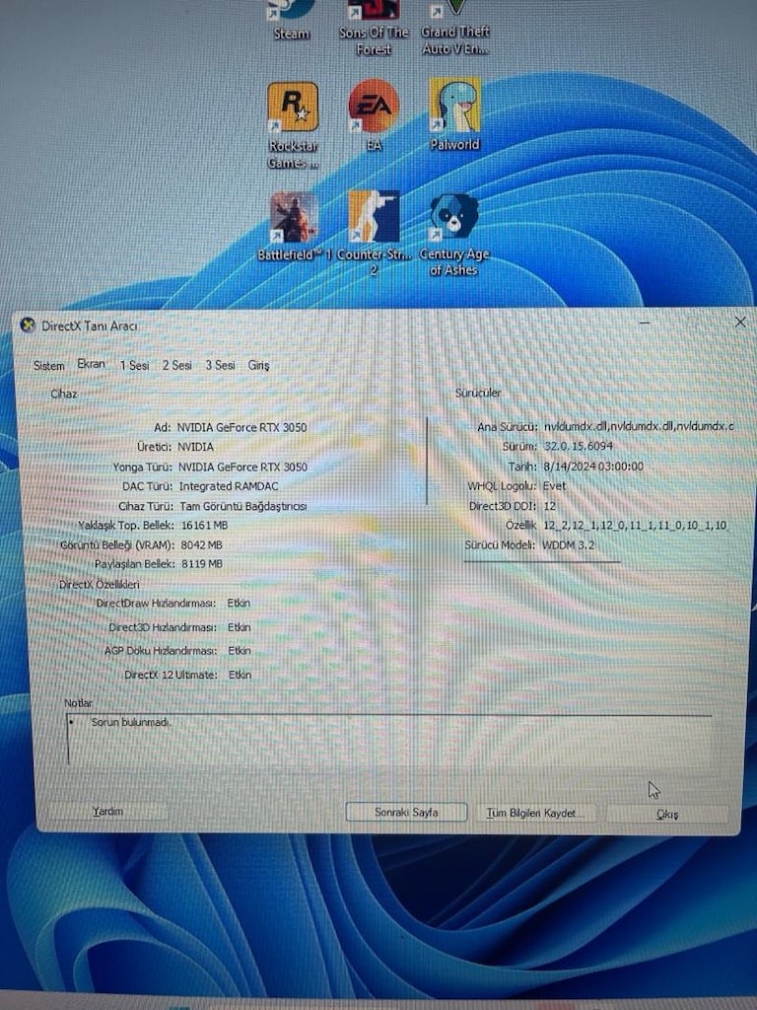Screen dimensions: 757x1010
Task: Click the Ana Sürücü nvldumdx.dll value
Action: [639, 426]
